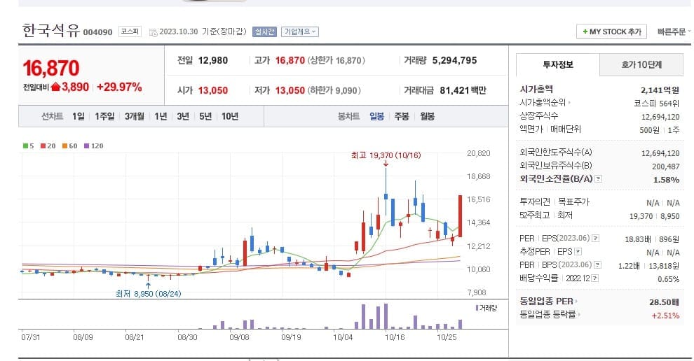Viewport: 694px width, 361px height.
Task: Click the red up-arrow price change icon
Action: click(56, 87)
